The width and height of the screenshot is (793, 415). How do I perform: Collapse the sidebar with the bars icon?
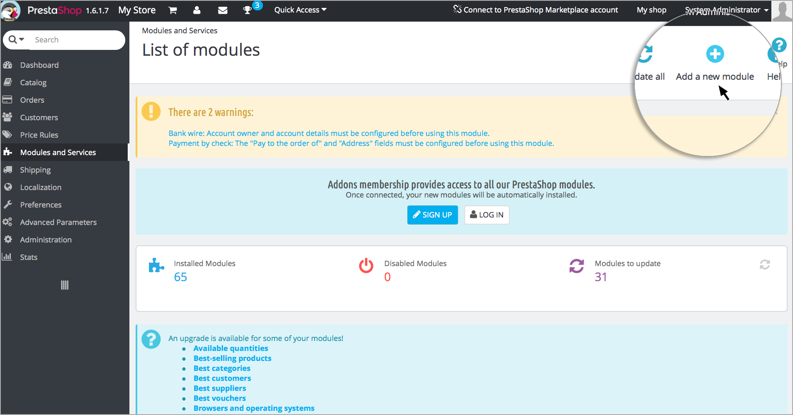click(64, 285)
